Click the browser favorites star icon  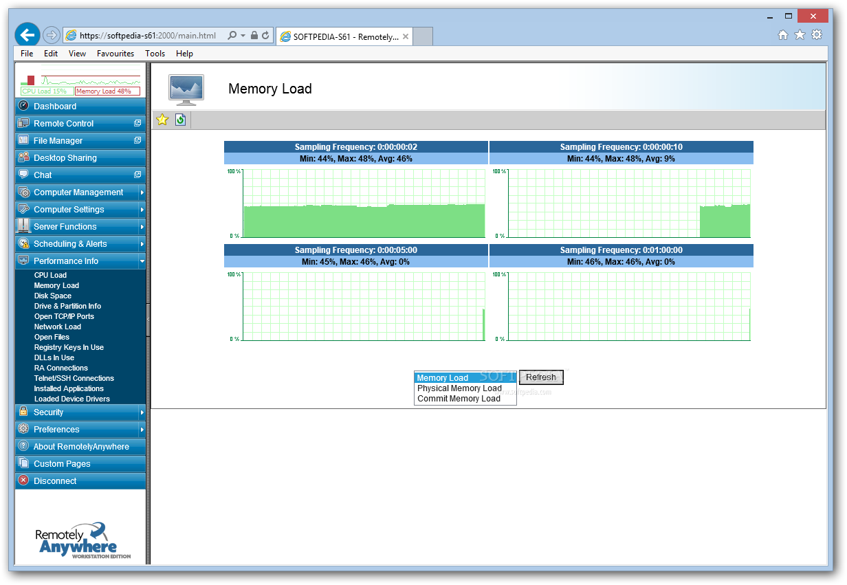click(x=800, y=35)
